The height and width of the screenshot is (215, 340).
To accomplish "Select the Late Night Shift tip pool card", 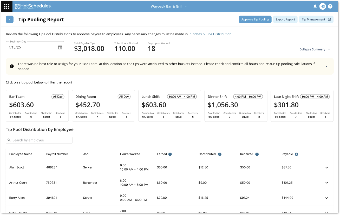I will (x=302, y=106).
